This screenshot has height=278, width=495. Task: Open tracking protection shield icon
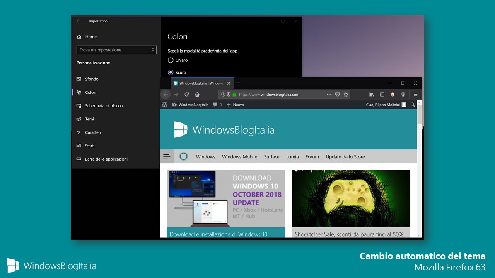click(x=229, y=94)
